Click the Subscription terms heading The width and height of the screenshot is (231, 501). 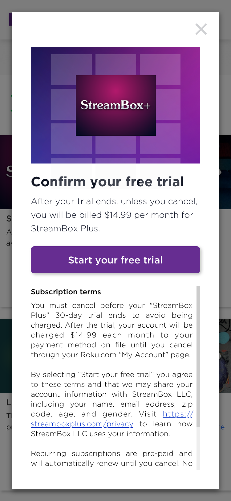(x=66, y=292)
